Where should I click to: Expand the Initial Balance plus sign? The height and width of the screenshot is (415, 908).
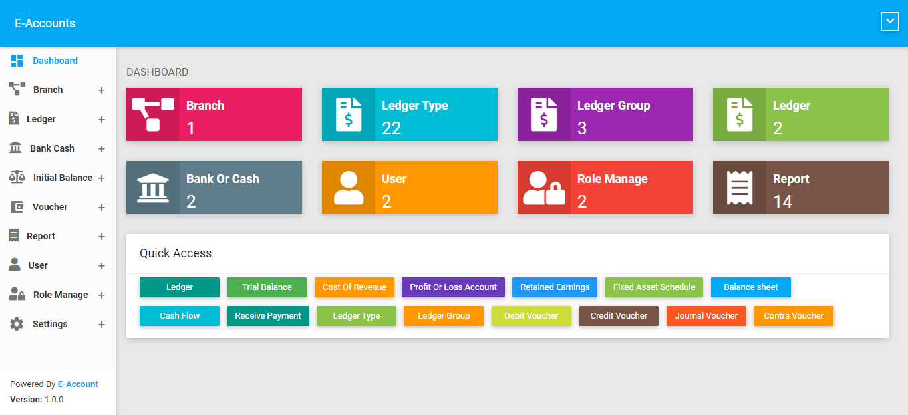101,178
